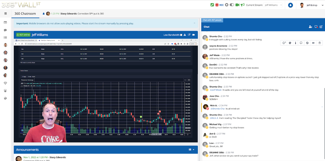325x161 pixels.
Task: Open the diamond icon in left sidebar
Action: coord(5,83)
